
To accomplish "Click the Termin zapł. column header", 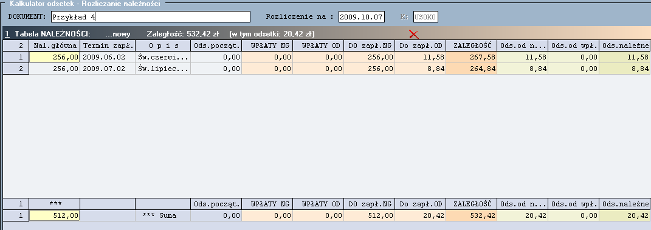I will pyautogui.click(x=108, y=46).
